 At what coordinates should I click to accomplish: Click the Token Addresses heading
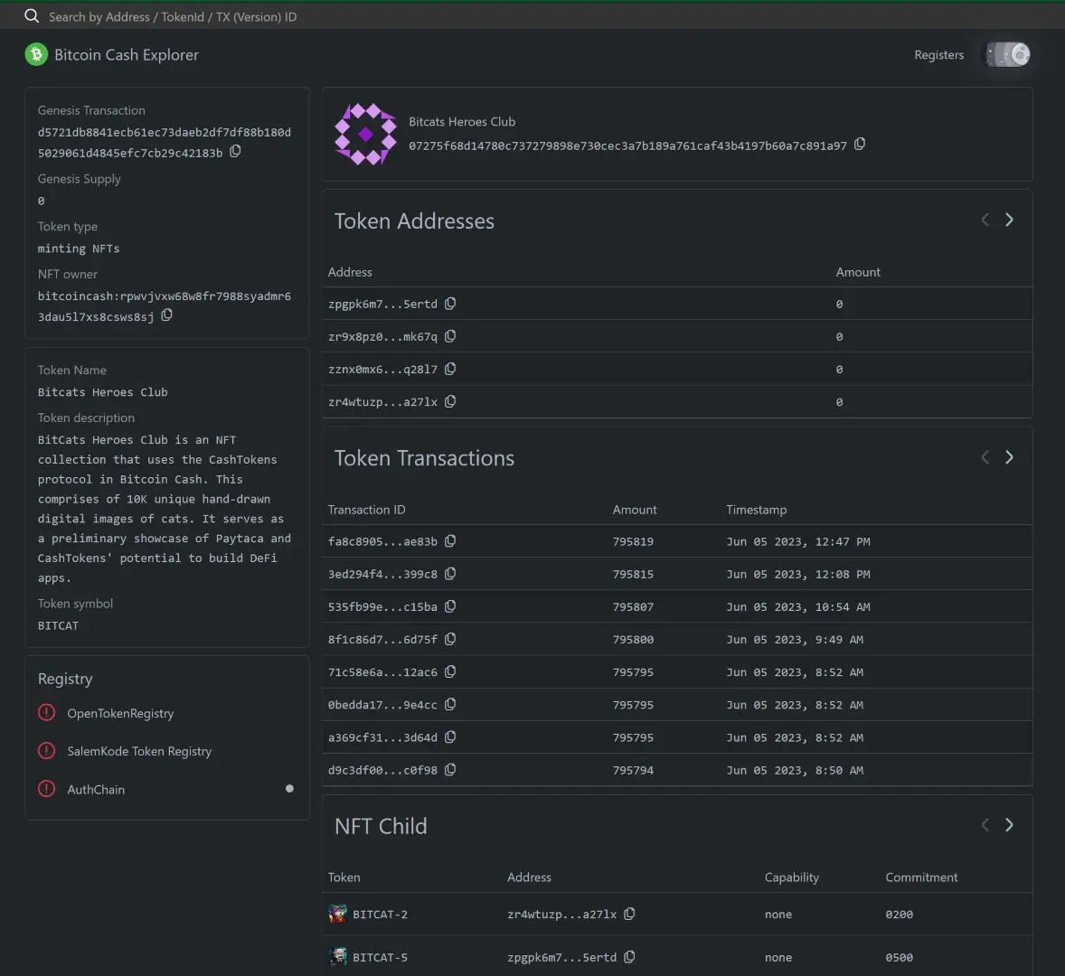click(414, 221)
